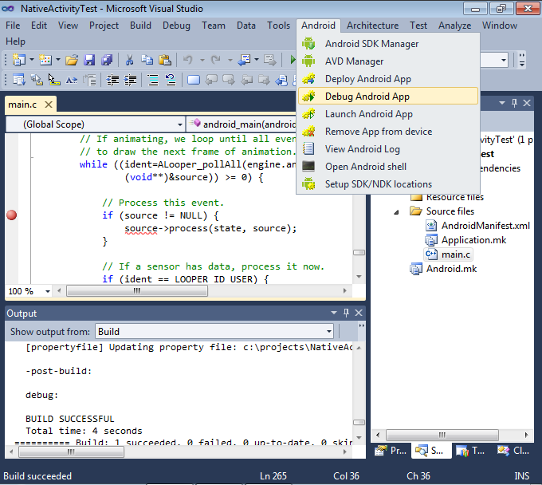Decrease line indent with toolbar icon

point(112,80)
